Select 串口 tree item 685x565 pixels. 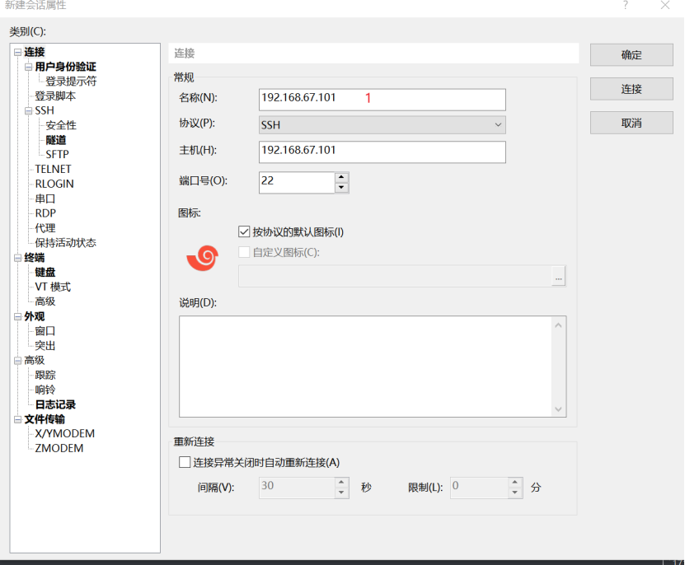click(45, 199)
